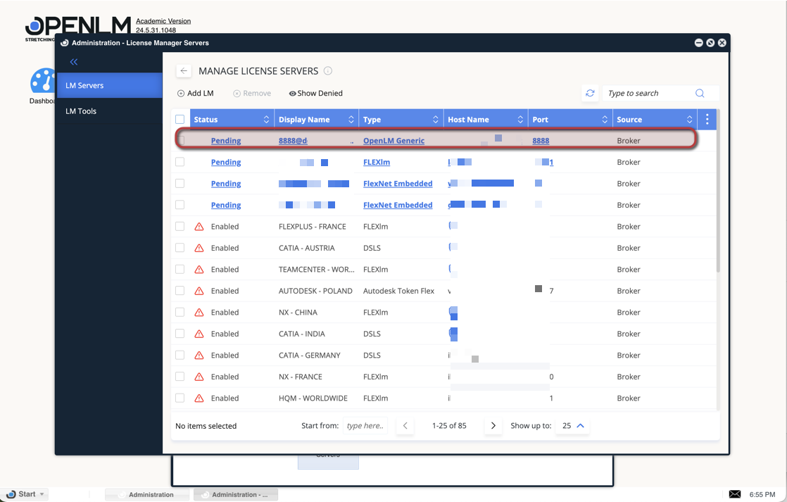Open the mail icon in system tray
This screenshot has height=502, width=787.
[734, 494]
